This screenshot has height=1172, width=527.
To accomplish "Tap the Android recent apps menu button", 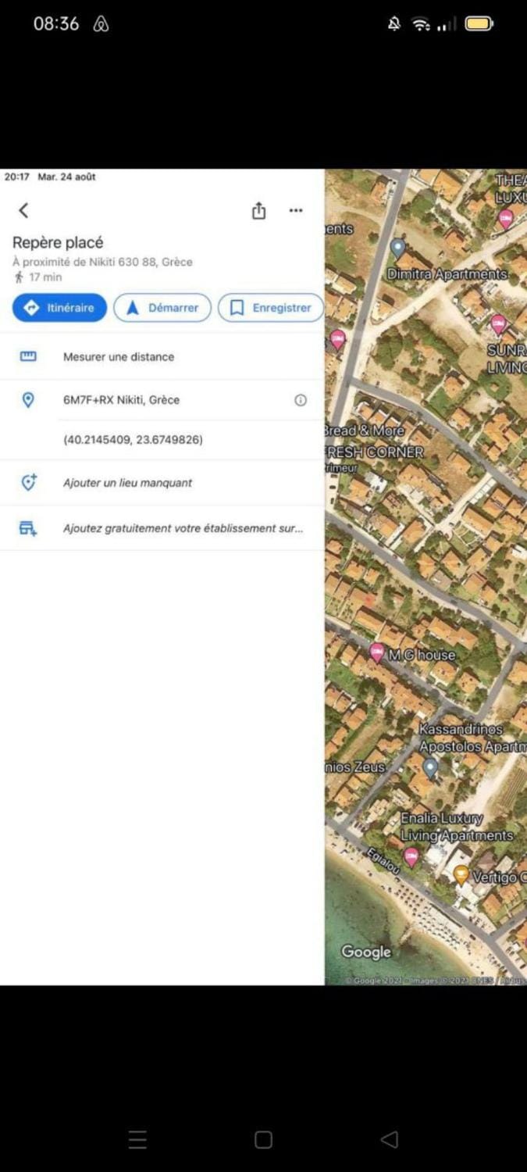I will click(137, 1140).
